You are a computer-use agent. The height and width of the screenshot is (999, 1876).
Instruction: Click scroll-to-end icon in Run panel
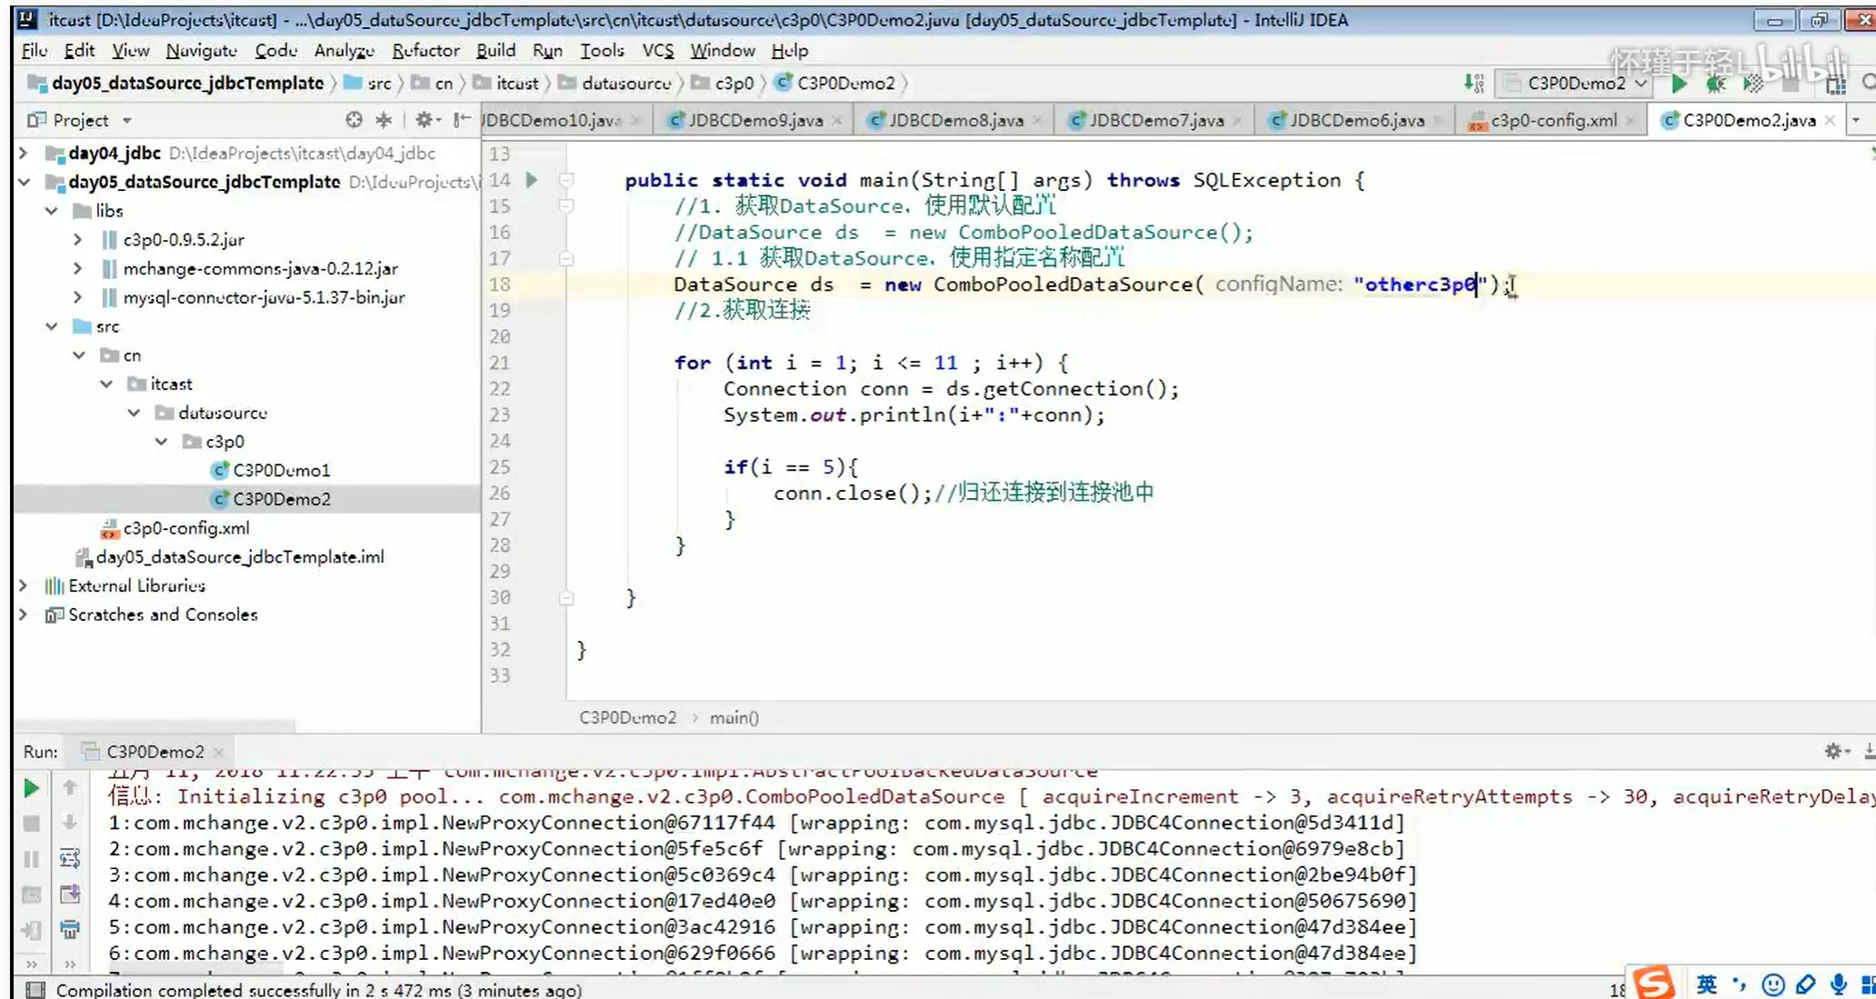(70, 894)
